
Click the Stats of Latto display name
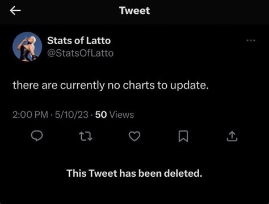tap(79, 40)
